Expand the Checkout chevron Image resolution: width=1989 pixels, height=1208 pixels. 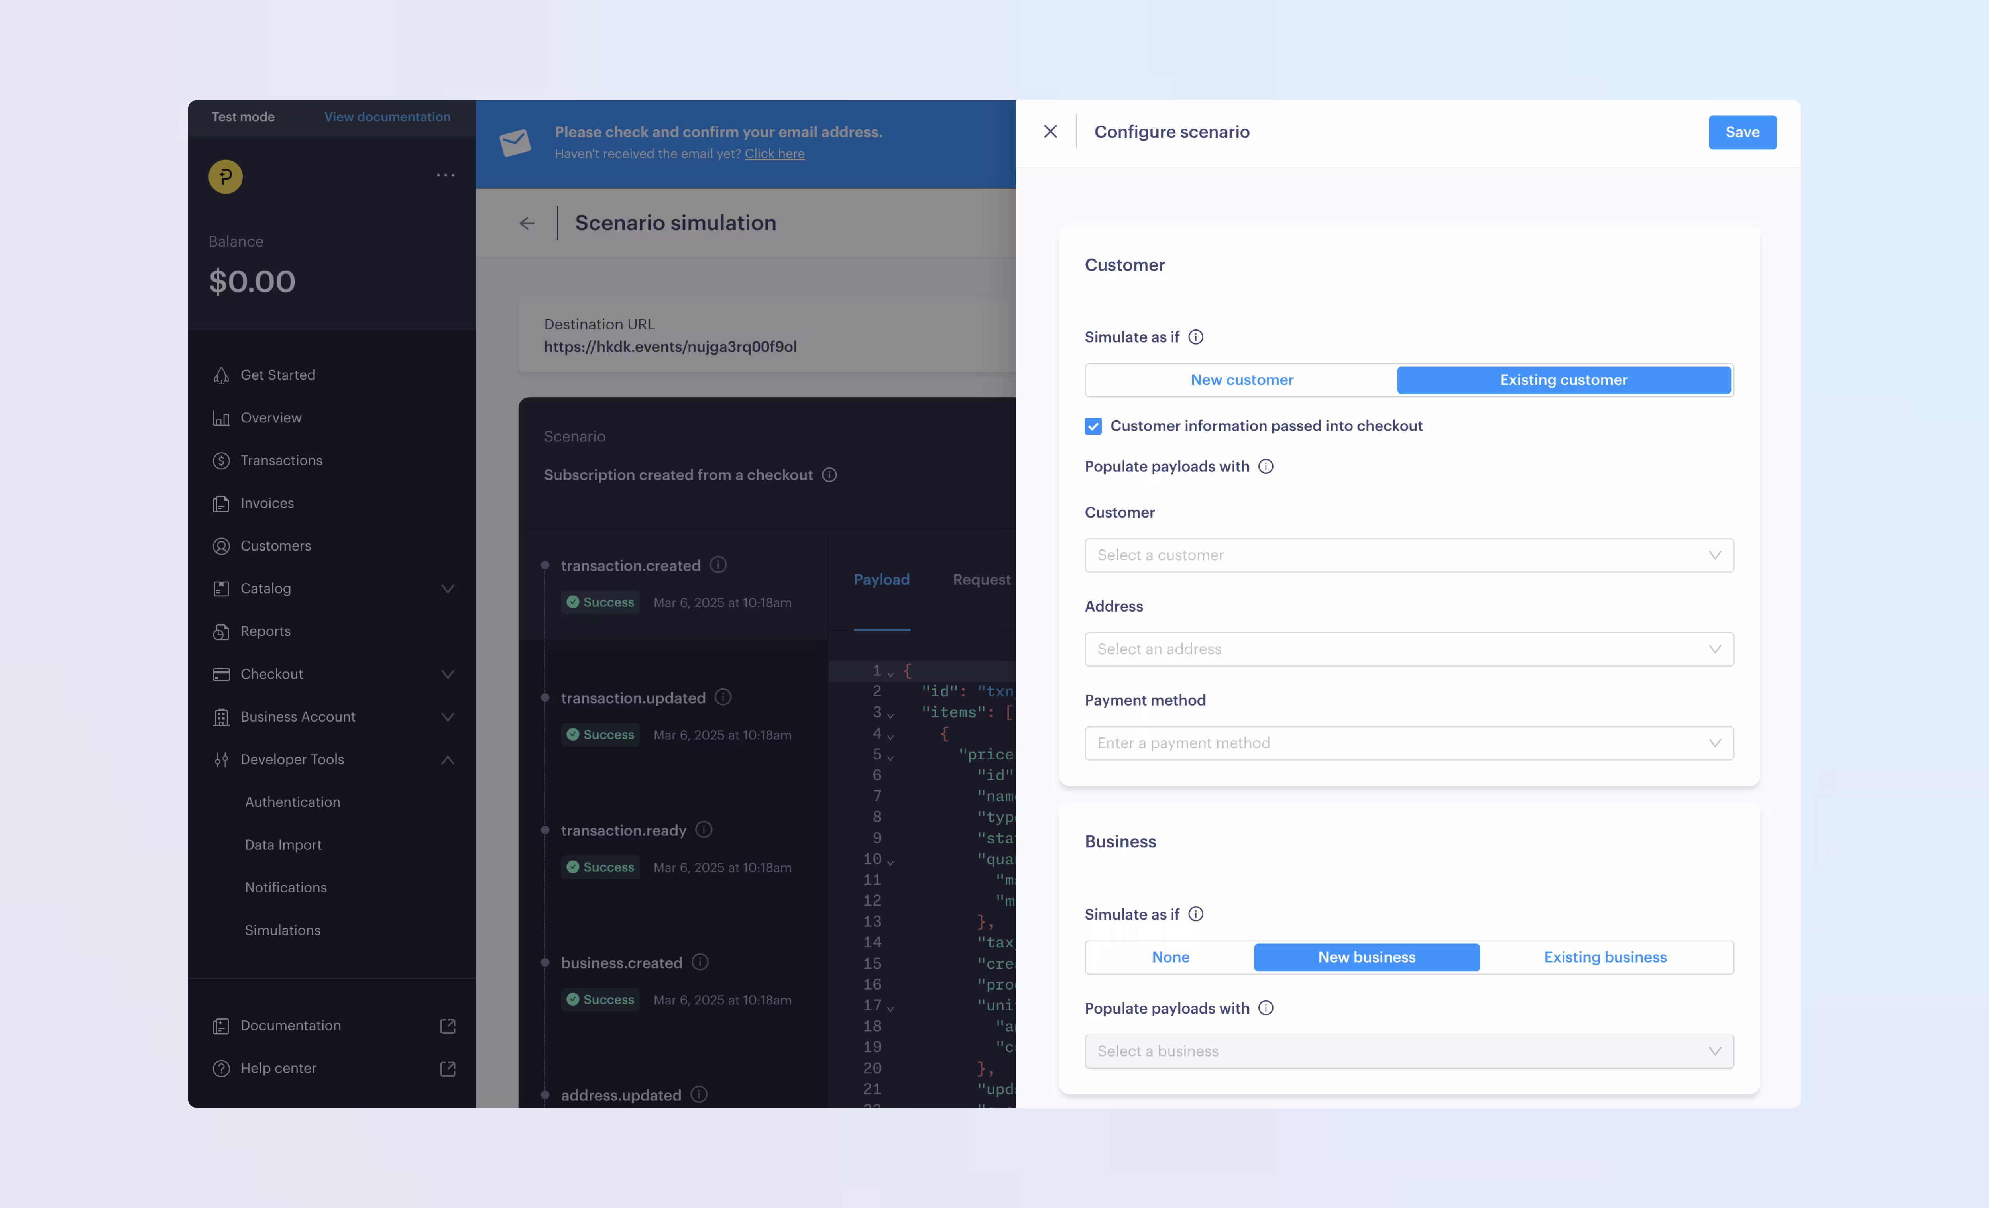448,675
